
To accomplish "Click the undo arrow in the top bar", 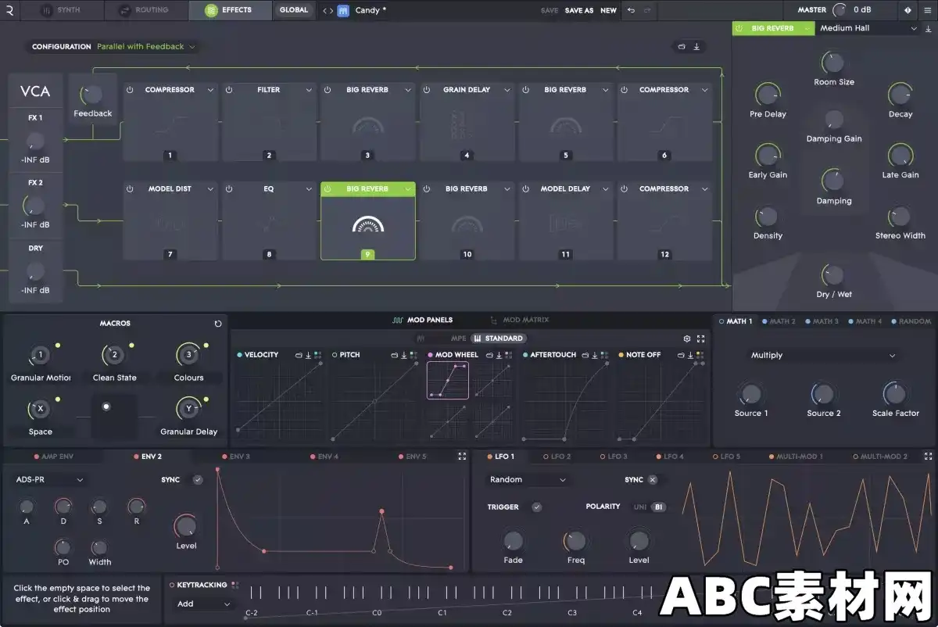I will (632, 10).
